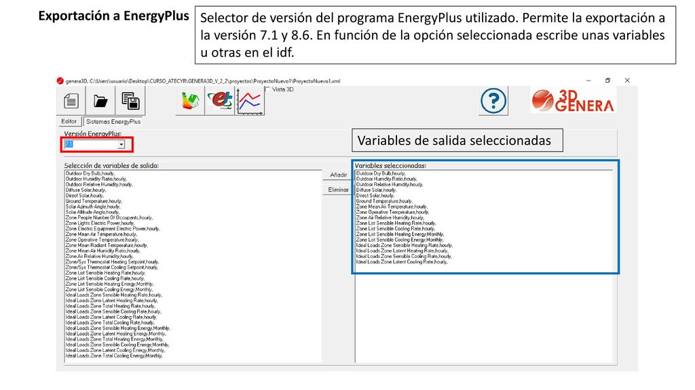
Task: Select Ideal Loads Sensible Cooling Rate,hourly under seleccionadas
Action: pos(405,257)
